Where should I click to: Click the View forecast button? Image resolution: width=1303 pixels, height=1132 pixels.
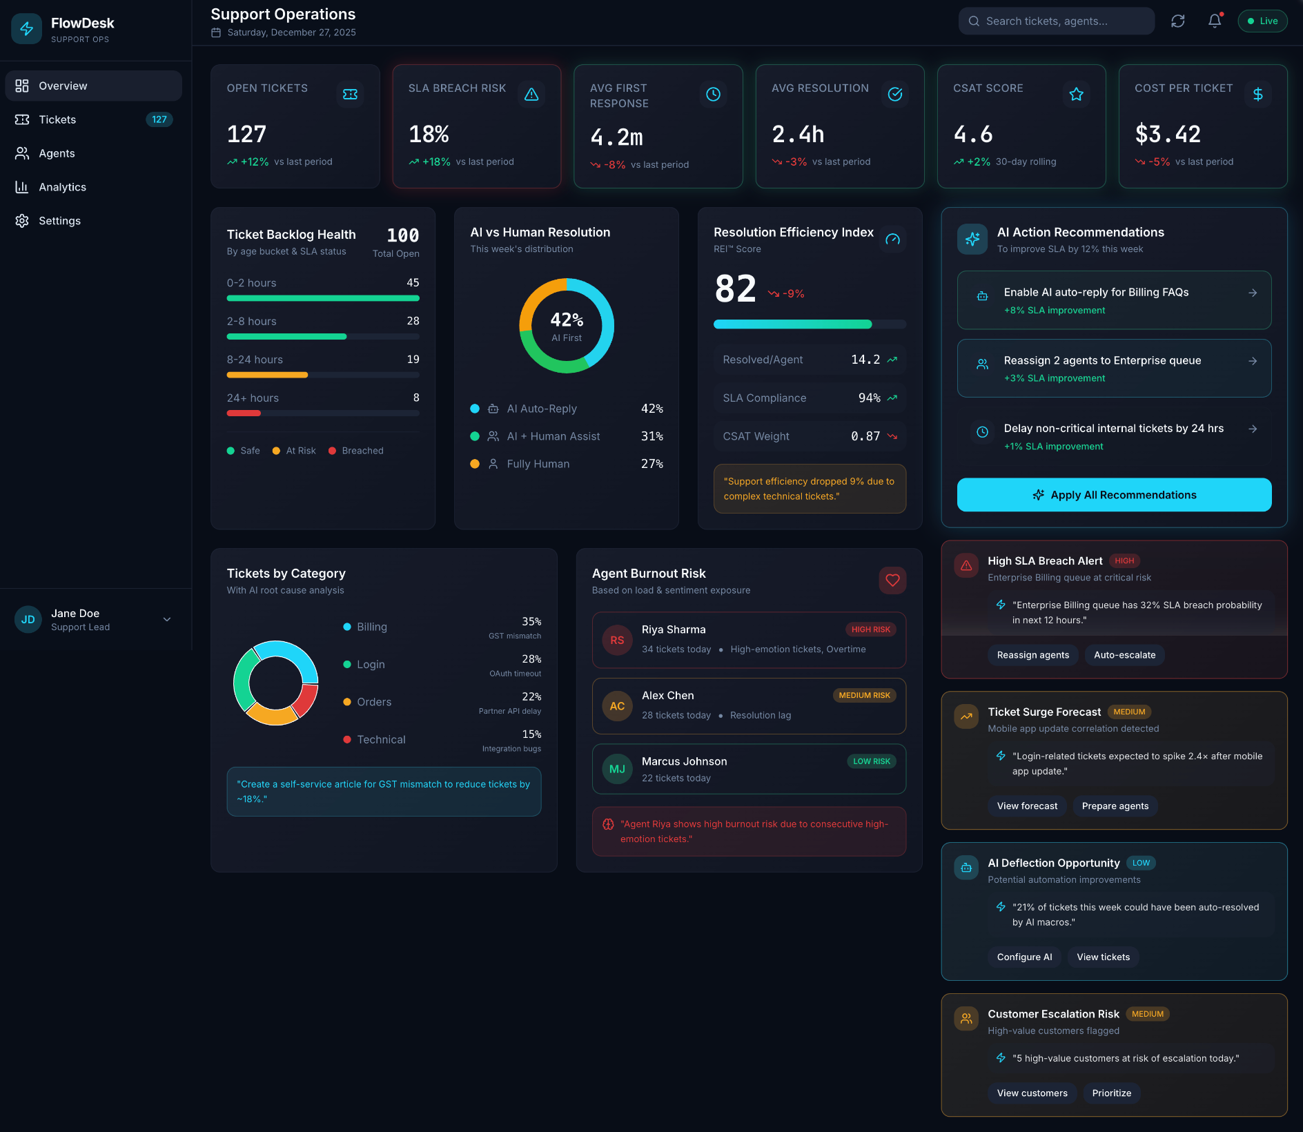pos(1027,806)
